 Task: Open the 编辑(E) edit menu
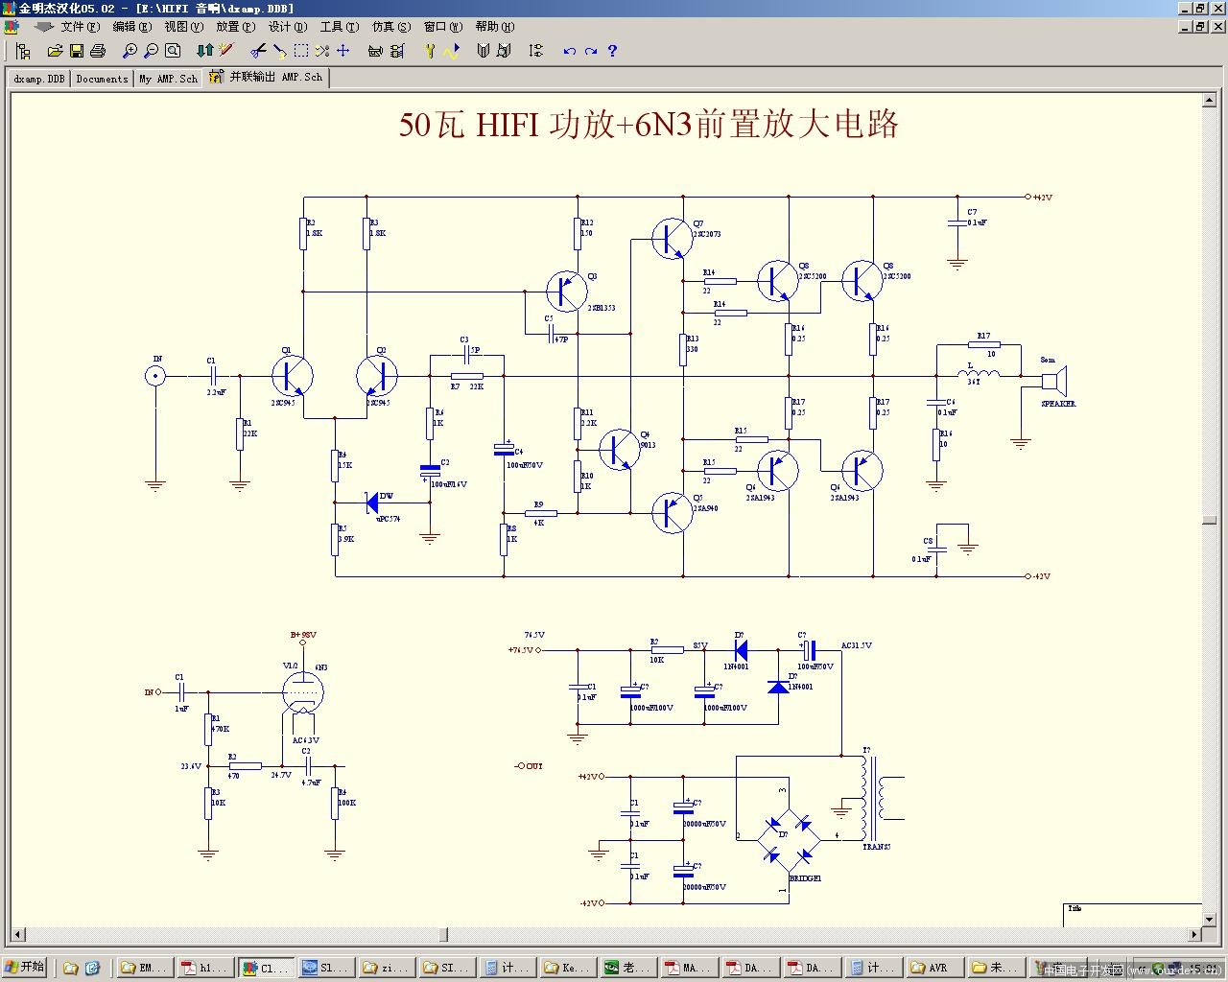click(x=131, y=26)
